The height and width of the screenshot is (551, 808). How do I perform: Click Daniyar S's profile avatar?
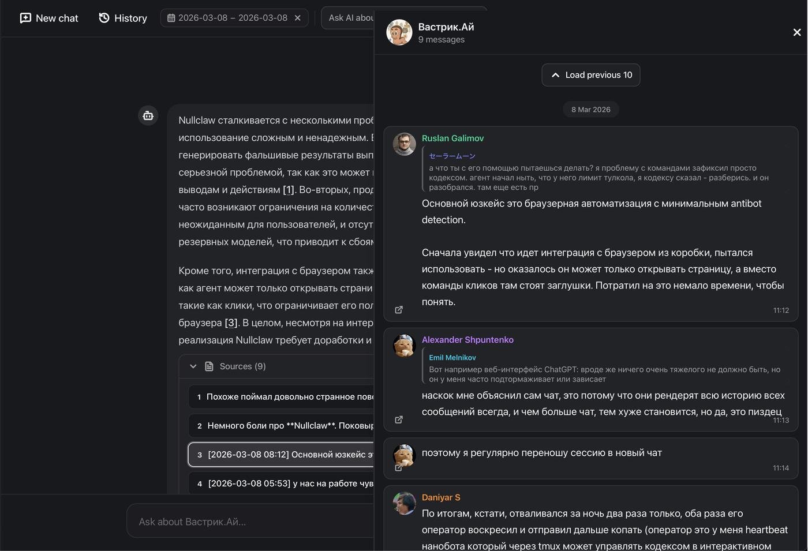[404, 503]
